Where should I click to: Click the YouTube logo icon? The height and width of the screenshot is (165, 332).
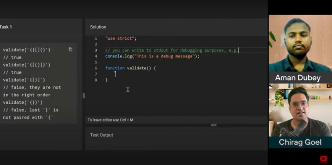click(x=324, y=159)
